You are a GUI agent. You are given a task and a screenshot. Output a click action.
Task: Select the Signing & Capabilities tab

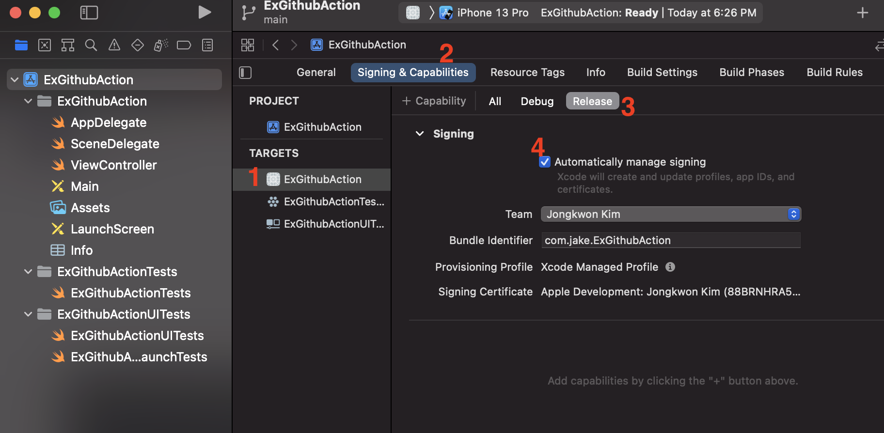coord(413,73)
